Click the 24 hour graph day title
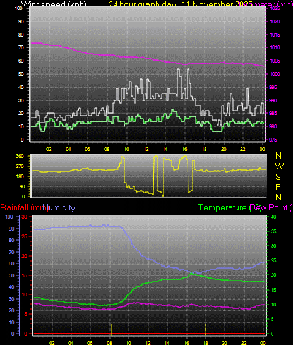The width and height of the screenshot is (293, 345). point(180,4)
